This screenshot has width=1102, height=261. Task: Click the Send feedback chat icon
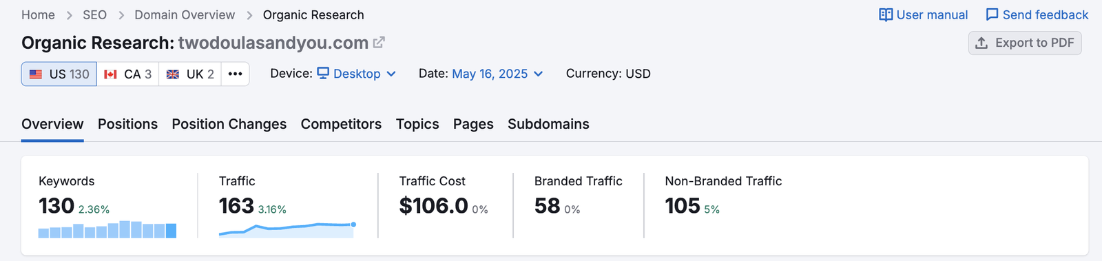click(992, 14)
